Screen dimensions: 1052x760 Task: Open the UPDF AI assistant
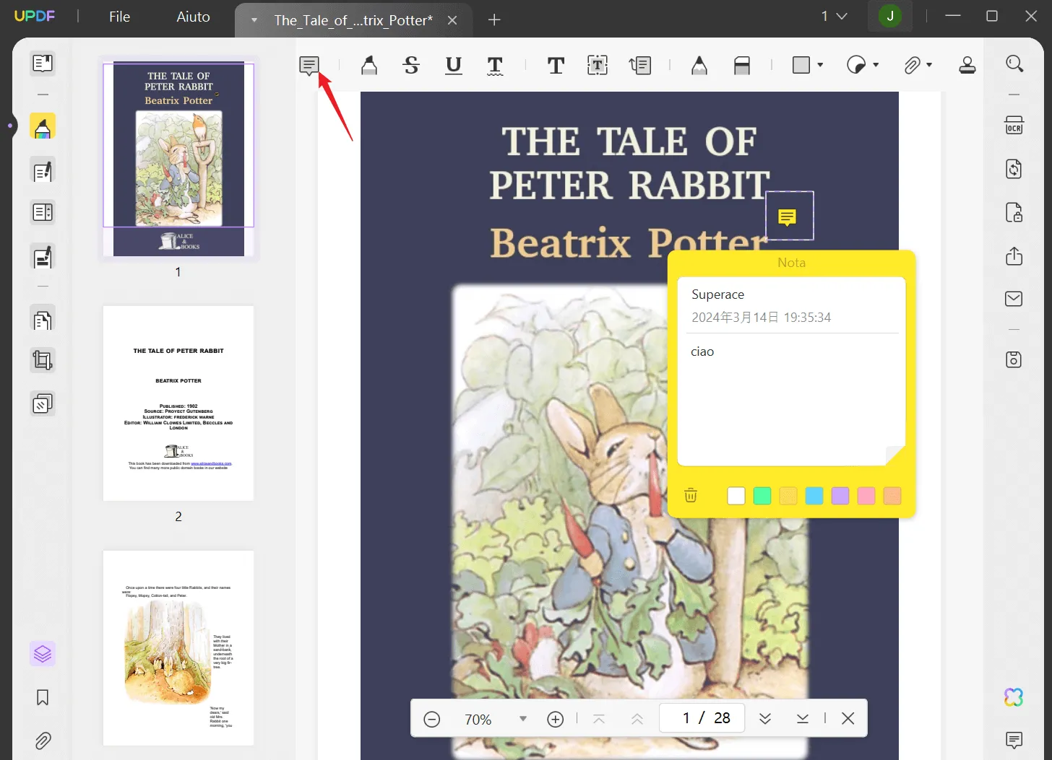tap(1014, 697)
